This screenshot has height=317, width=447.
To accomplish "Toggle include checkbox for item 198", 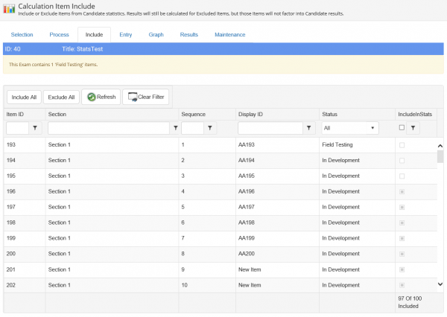I will (402, 222).
